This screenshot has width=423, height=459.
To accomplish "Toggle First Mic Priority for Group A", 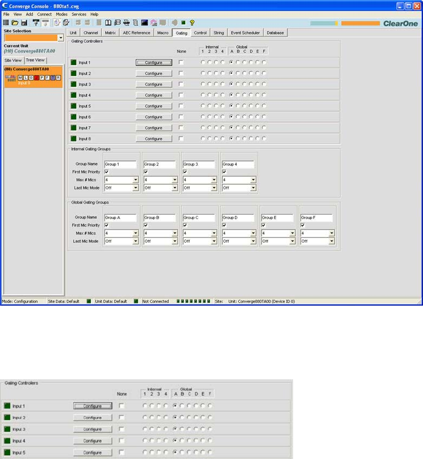I will [x=107, y=225].
